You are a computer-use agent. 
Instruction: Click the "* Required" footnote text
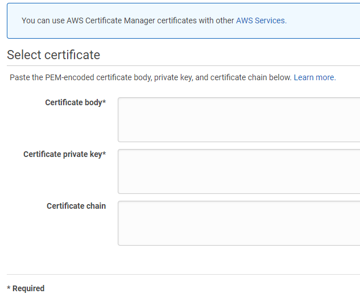(26, 288)
